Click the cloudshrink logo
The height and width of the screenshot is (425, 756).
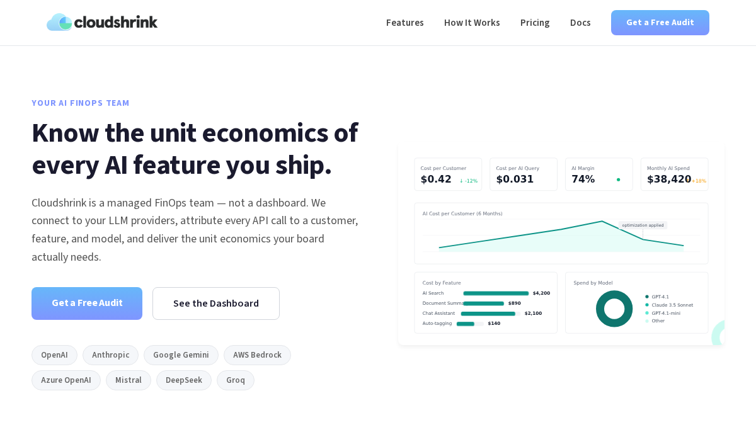pyautogui.click(x=102, y=22)
